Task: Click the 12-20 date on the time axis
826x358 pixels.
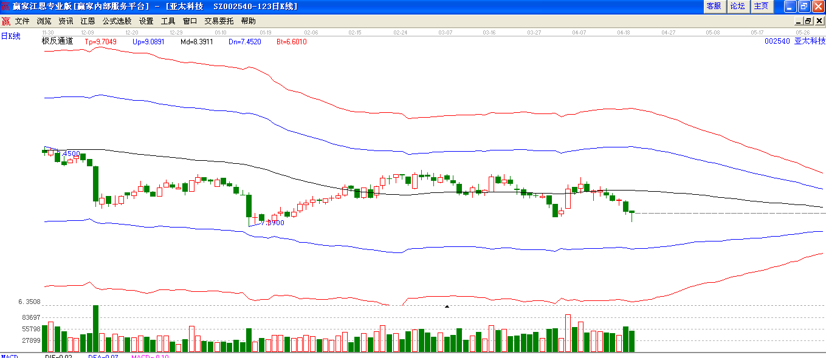Action: pyautogui.click(x=131, y=32)
